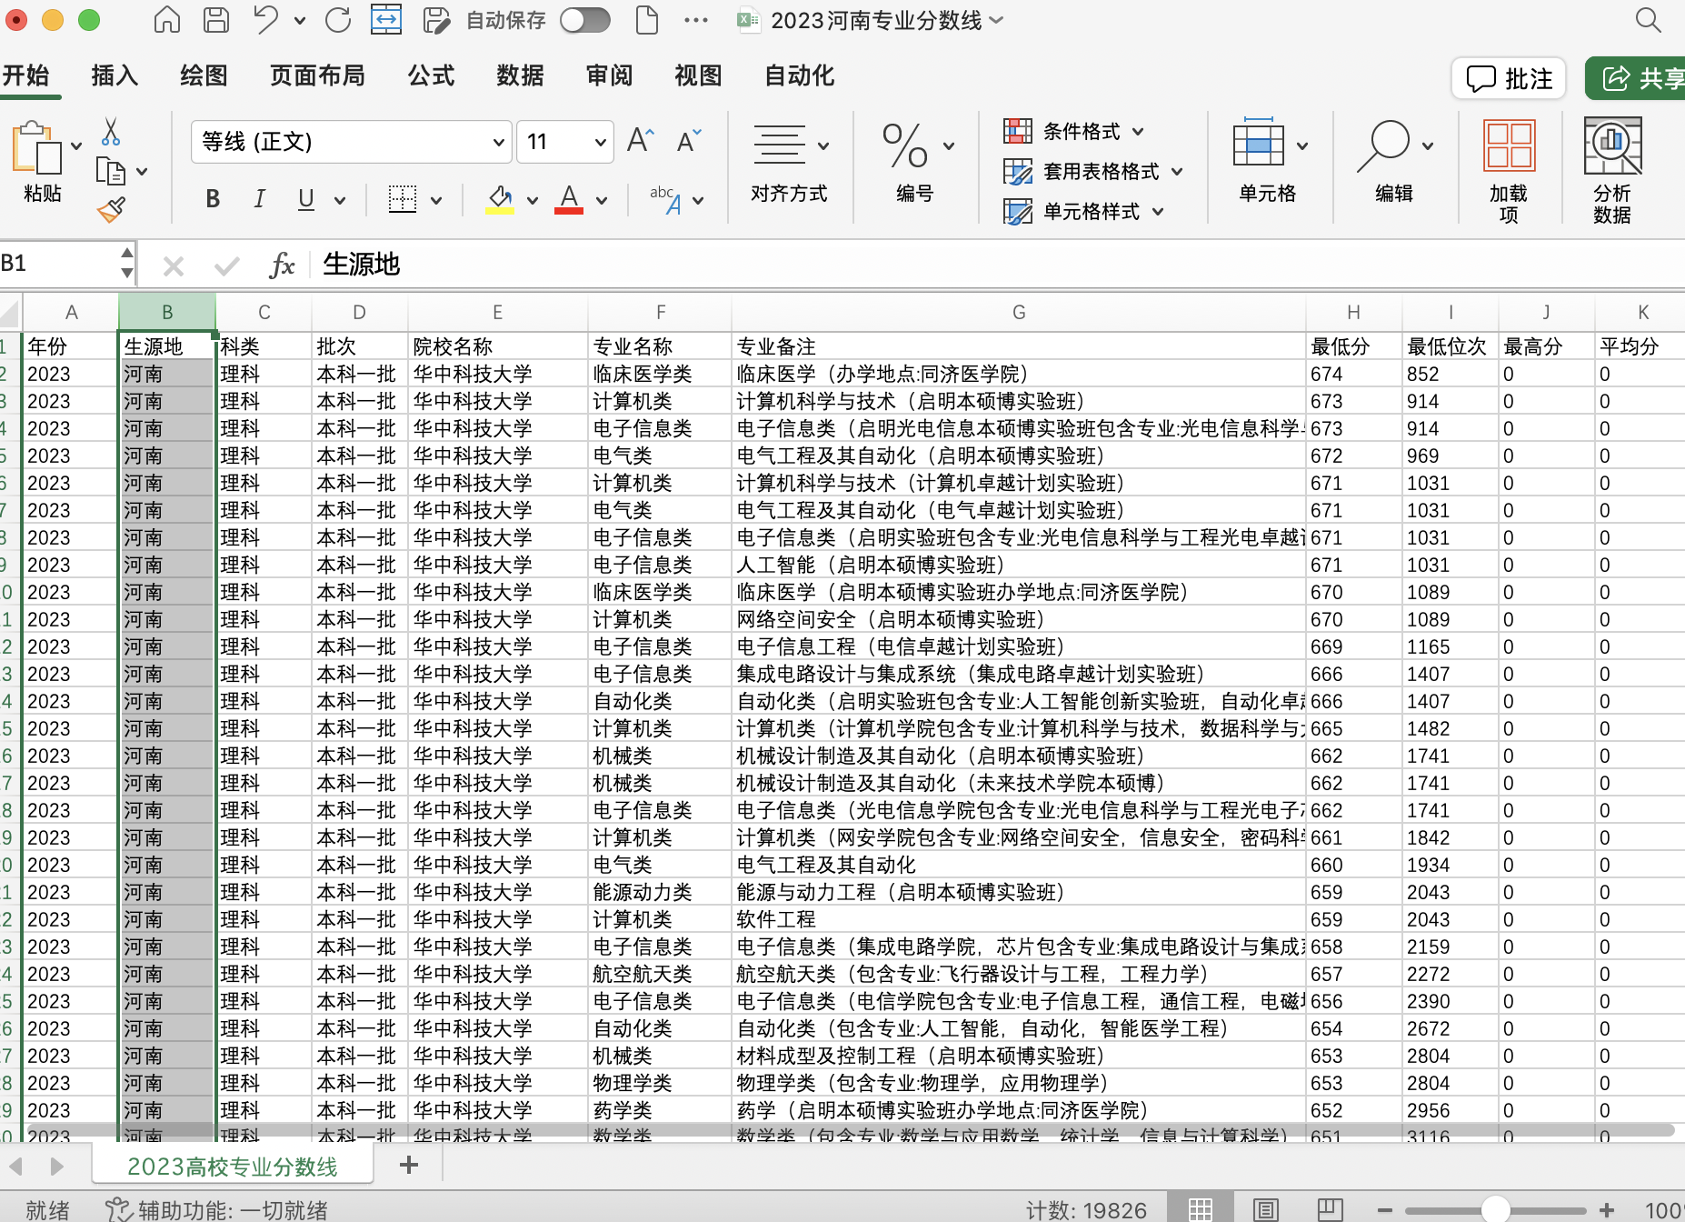Redo the last action
This screenshot has height=1222, width=1685.
click(338, 20)
